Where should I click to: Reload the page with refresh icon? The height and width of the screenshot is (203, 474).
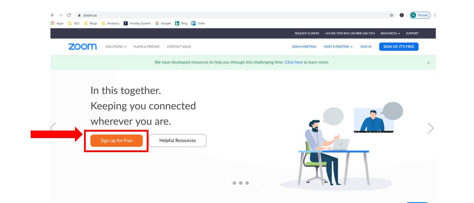click(69, 15)
